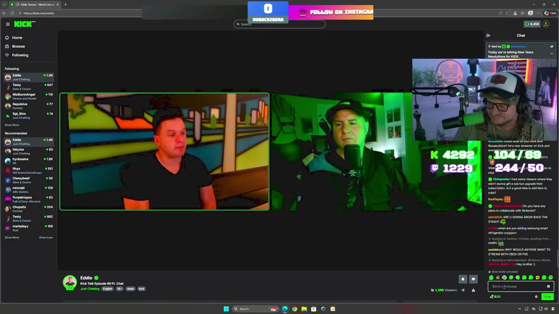
Task: Open ibbytee recommended channel
Action: (28, 151)
